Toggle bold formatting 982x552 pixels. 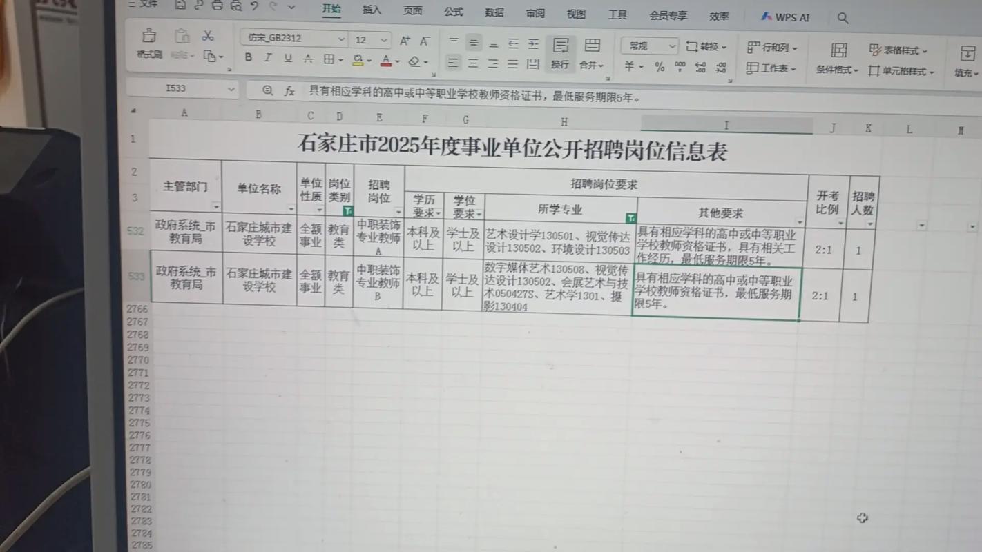tap(248, 57)
